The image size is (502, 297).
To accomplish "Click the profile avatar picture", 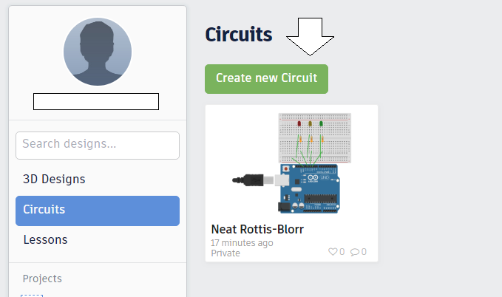I will (x=98, y=52).
